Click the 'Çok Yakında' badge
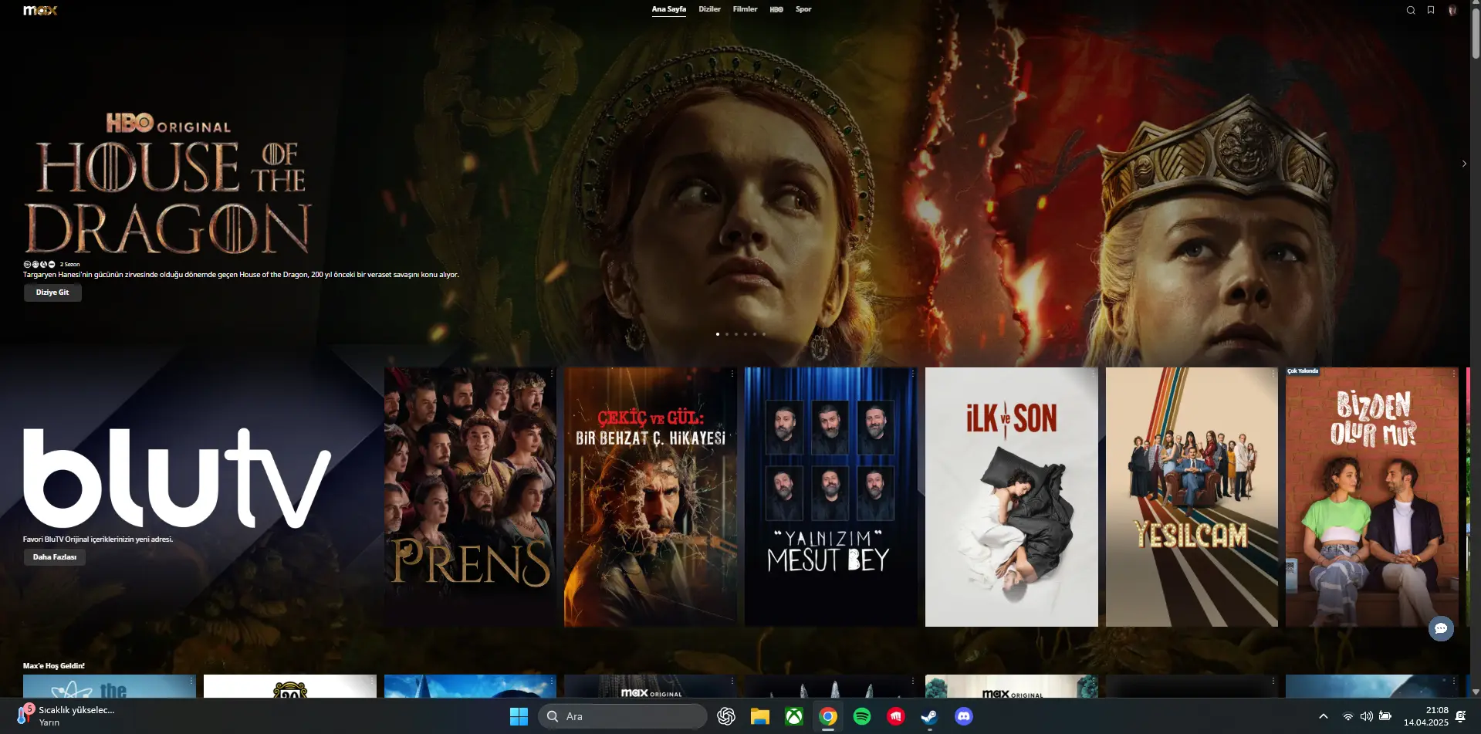This screenshot has width=1481, height=734. tap(1303, 371)
